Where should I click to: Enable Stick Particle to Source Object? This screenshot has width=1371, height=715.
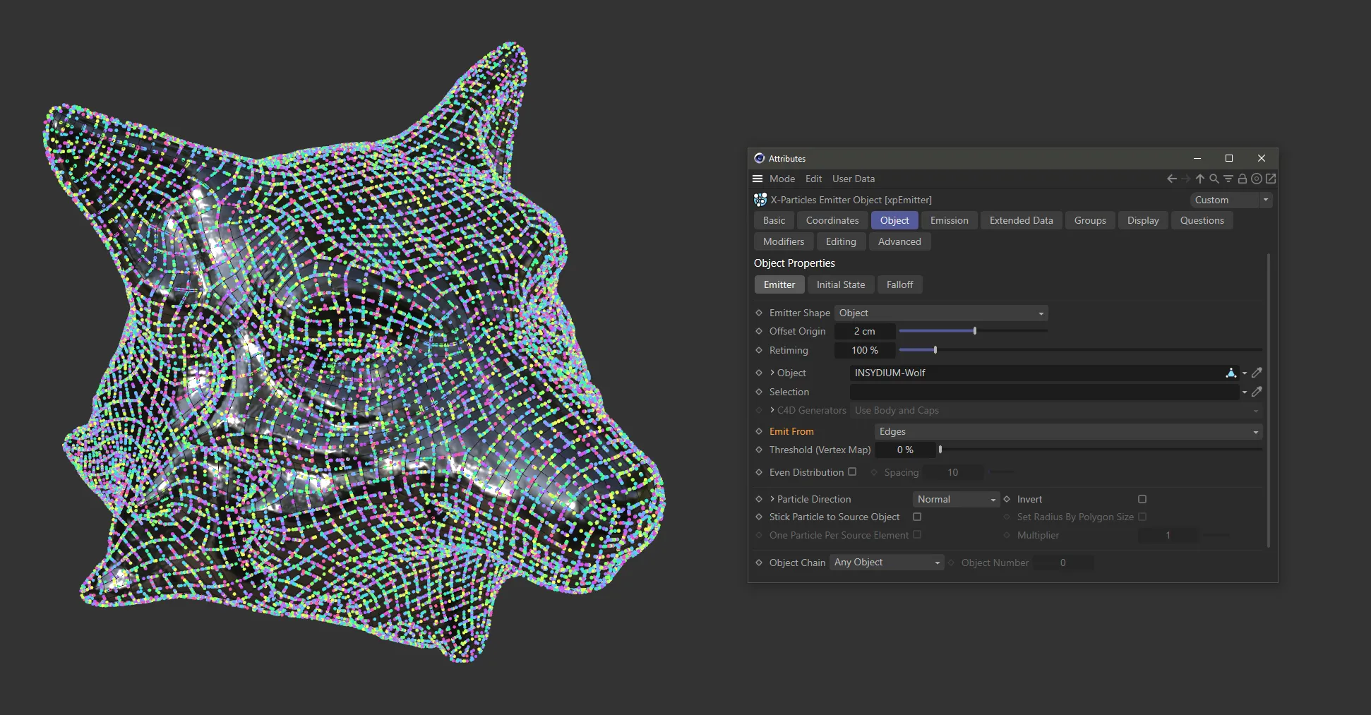click(918, 517)
